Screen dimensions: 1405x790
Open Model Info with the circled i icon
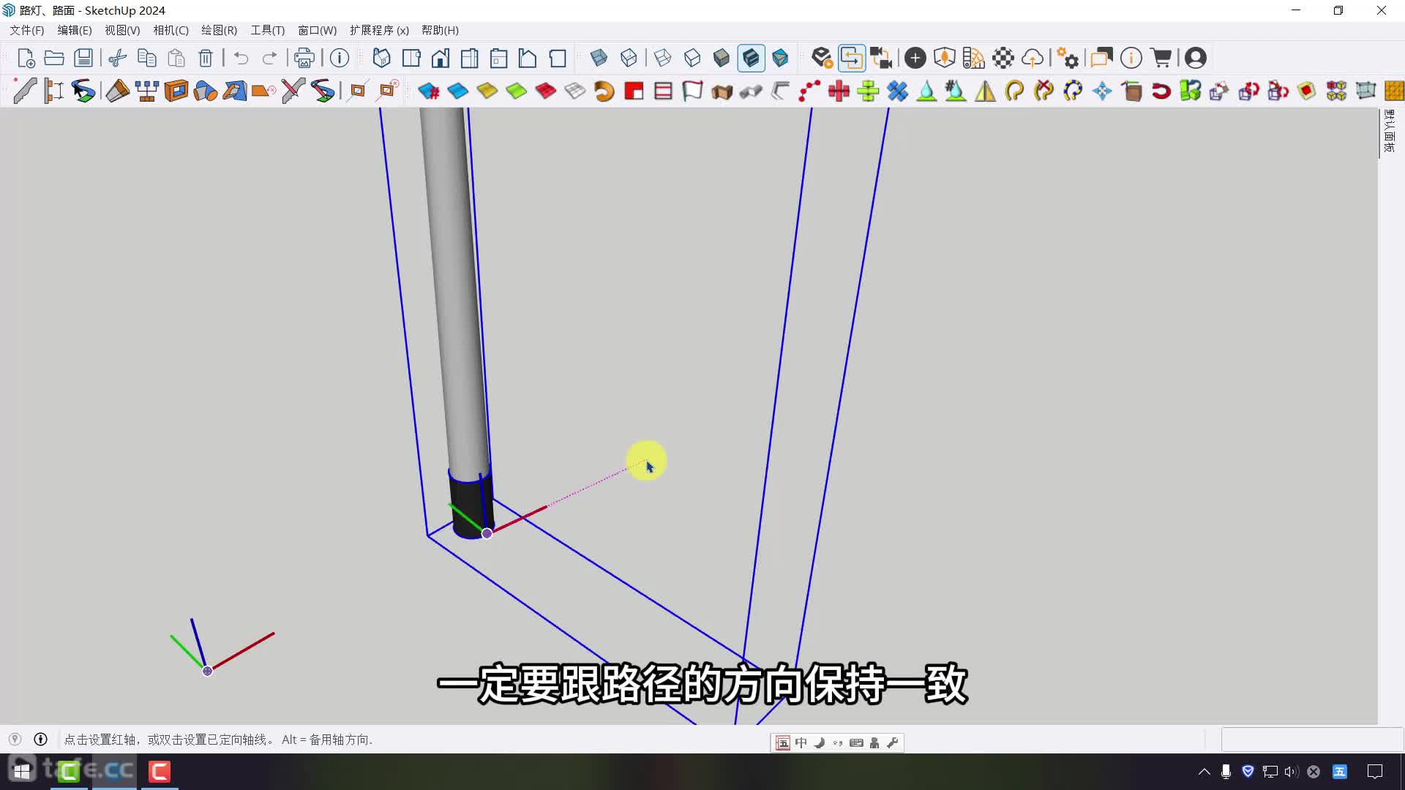click(x=340, y=58)
